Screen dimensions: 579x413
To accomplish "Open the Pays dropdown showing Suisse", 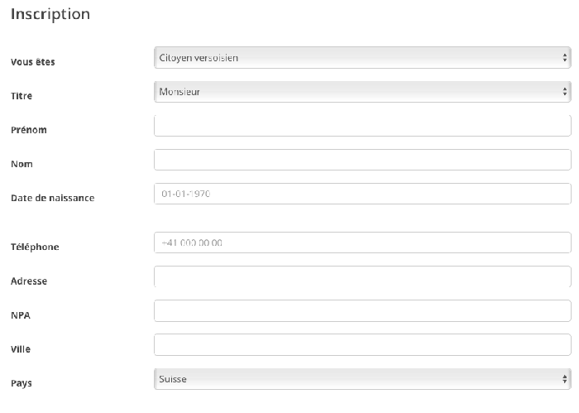I will pos(362,379).
